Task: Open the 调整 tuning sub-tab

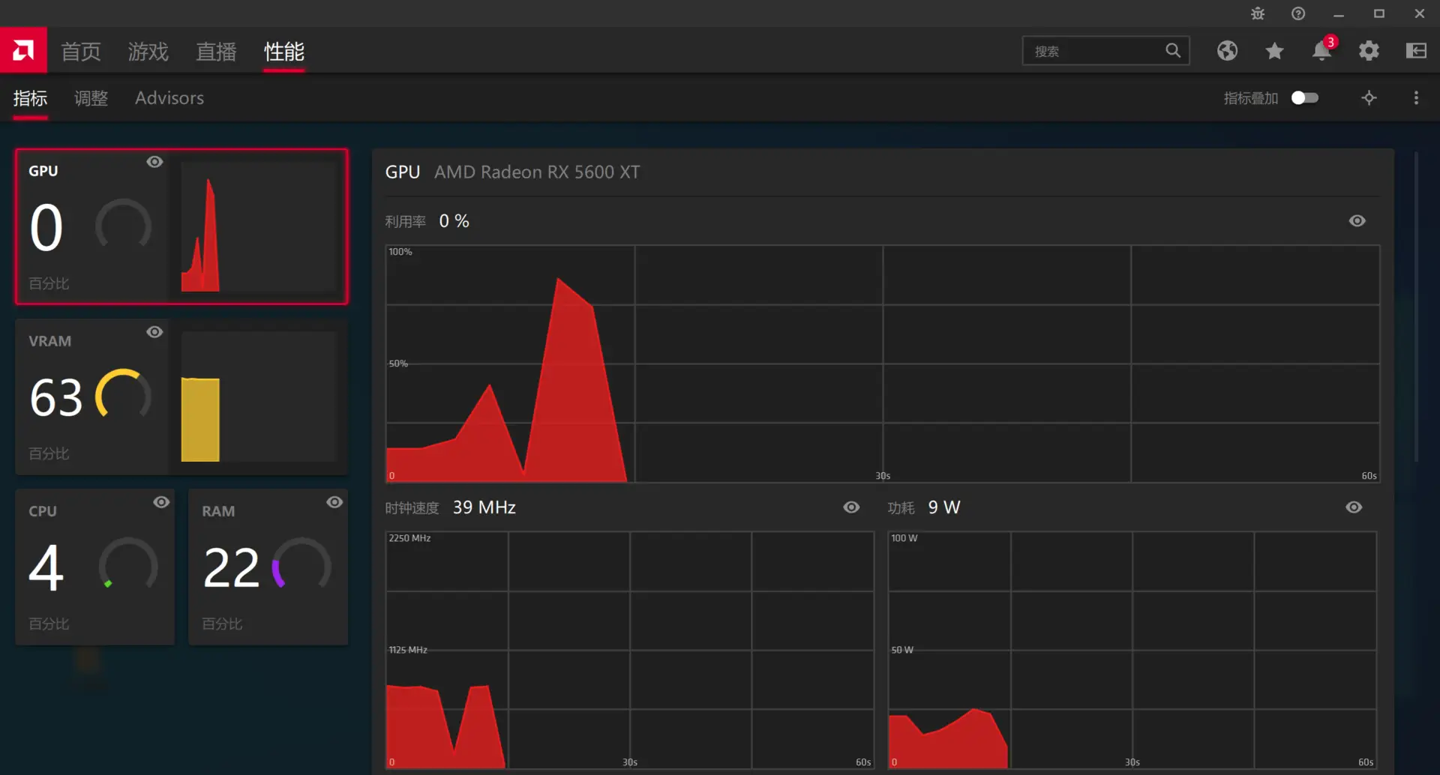Action: click(x=91, y=98)
